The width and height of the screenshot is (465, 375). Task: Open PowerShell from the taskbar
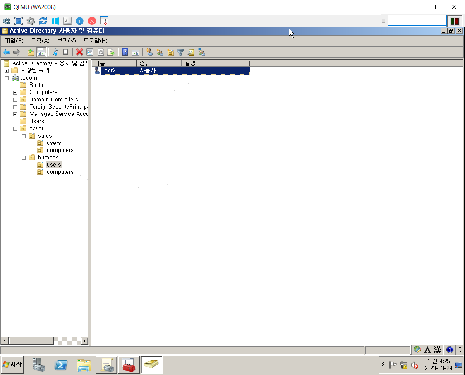pos(61,365)
